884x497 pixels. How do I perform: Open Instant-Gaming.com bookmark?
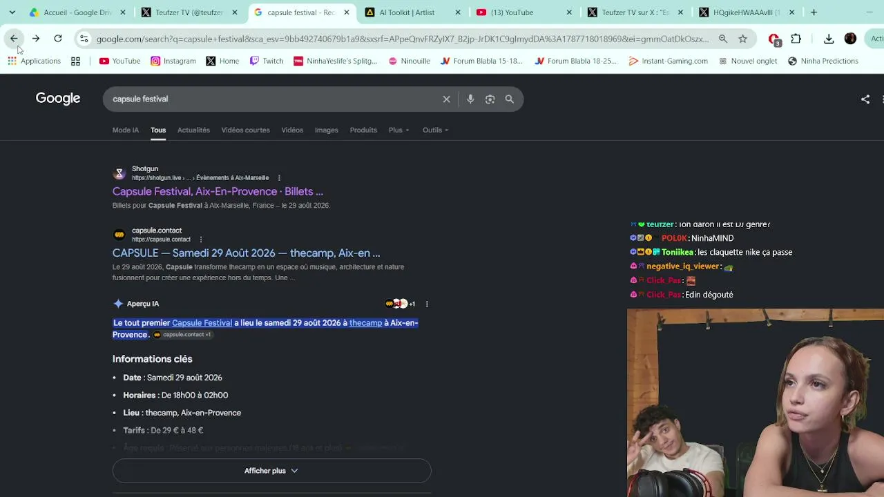tap(669, 61)
